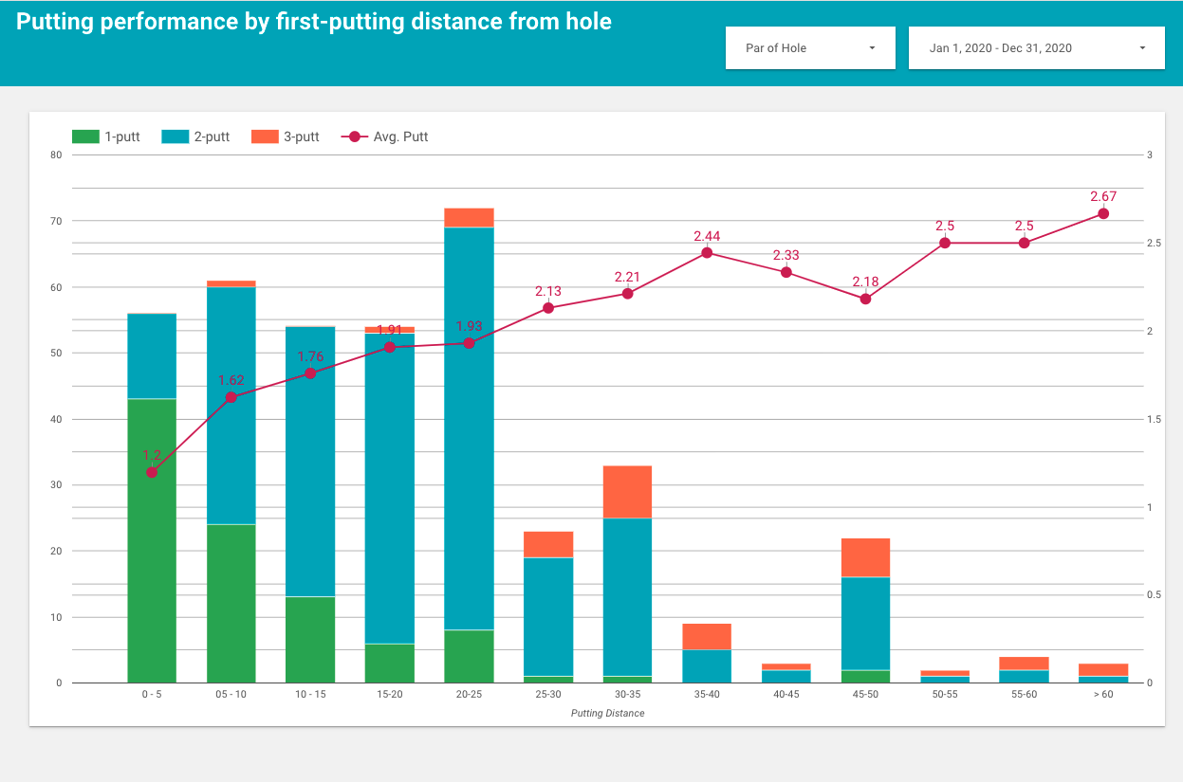The height and width of the screenshot is (782, 1183).
Task: Open the date range selector Jan 1, 2020 - Dec 31, 2020
Action: coord(1036,47)
